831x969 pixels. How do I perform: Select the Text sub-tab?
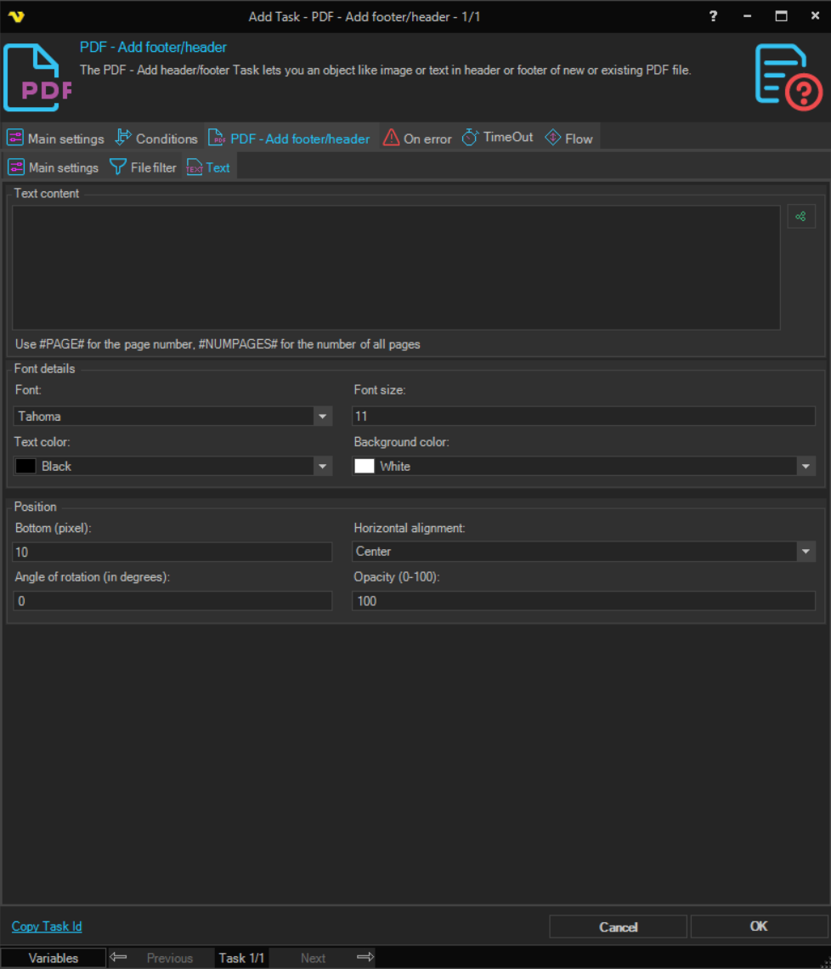pos(209,167)
